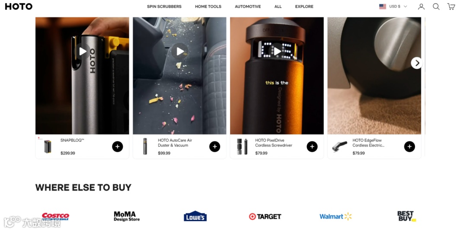Image resolution: width=467 pixels, height=231 pixels.
Task: Open the user account icon
Action: tap(421, 6)
